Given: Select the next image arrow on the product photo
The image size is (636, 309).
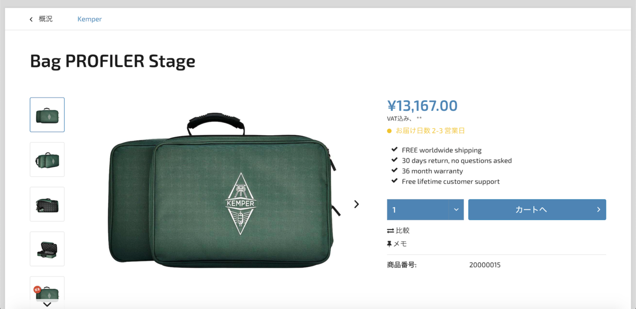Looking at the screenshot, I should click(x=357, y=204).
